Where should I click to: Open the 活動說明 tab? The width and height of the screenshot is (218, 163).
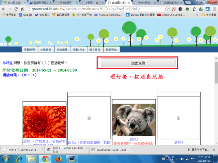pyautogui.click(x=29, y=50)
